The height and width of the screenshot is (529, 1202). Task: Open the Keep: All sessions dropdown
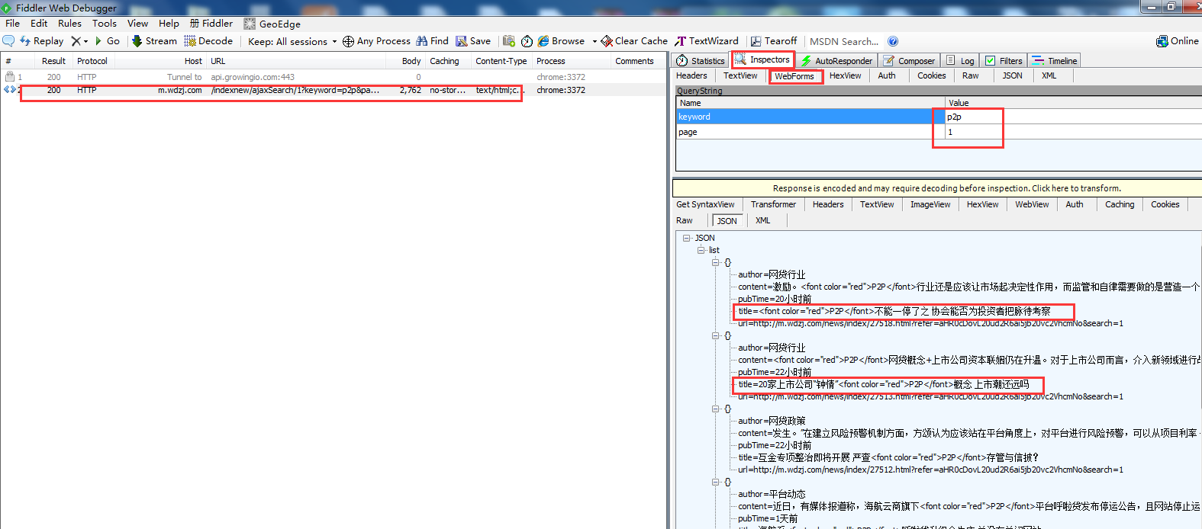(292, 41)
